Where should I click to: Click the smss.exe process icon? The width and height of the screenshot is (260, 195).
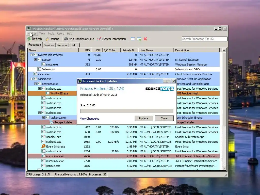pyautogui.click(x=43, y=64)
